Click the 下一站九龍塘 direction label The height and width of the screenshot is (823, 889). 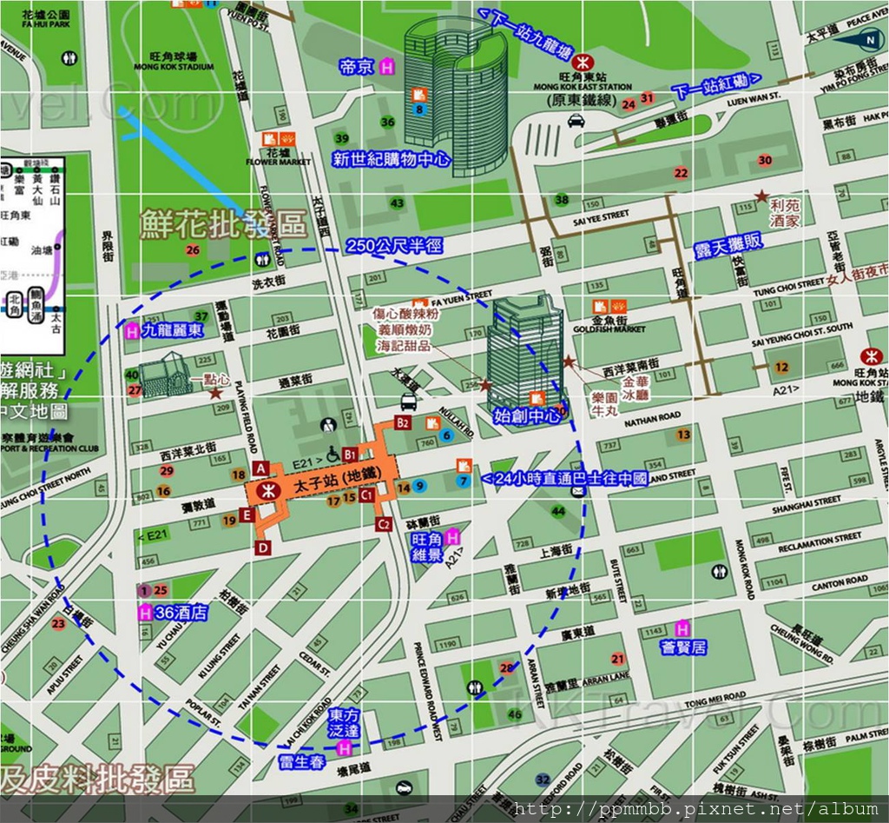(525, 35)
